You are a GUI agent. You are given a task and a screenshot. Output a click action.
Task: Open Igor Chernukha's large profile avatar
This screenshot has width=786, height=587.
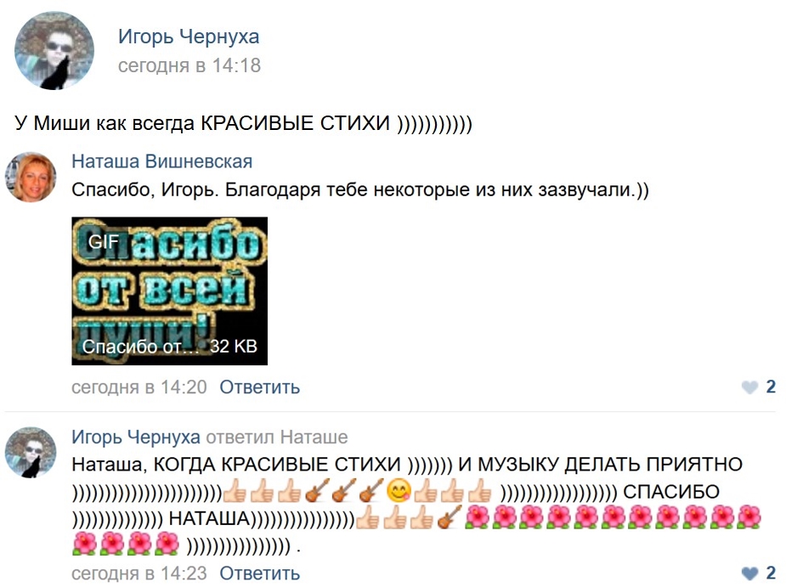click(54, 51)
